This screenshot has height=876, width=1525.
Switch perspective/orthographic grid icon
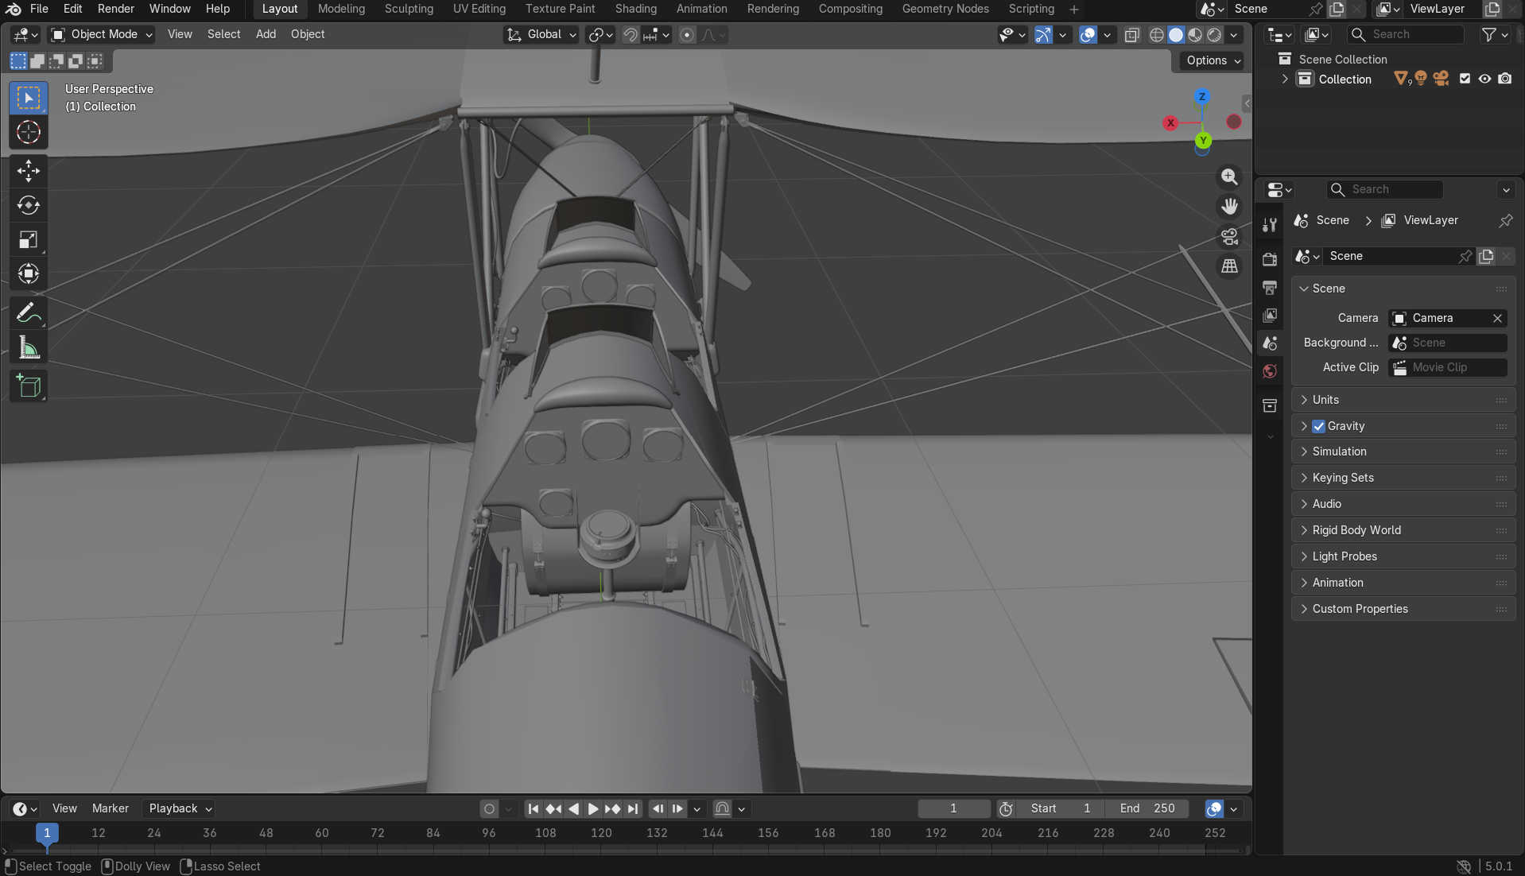tap(1229, 266)
